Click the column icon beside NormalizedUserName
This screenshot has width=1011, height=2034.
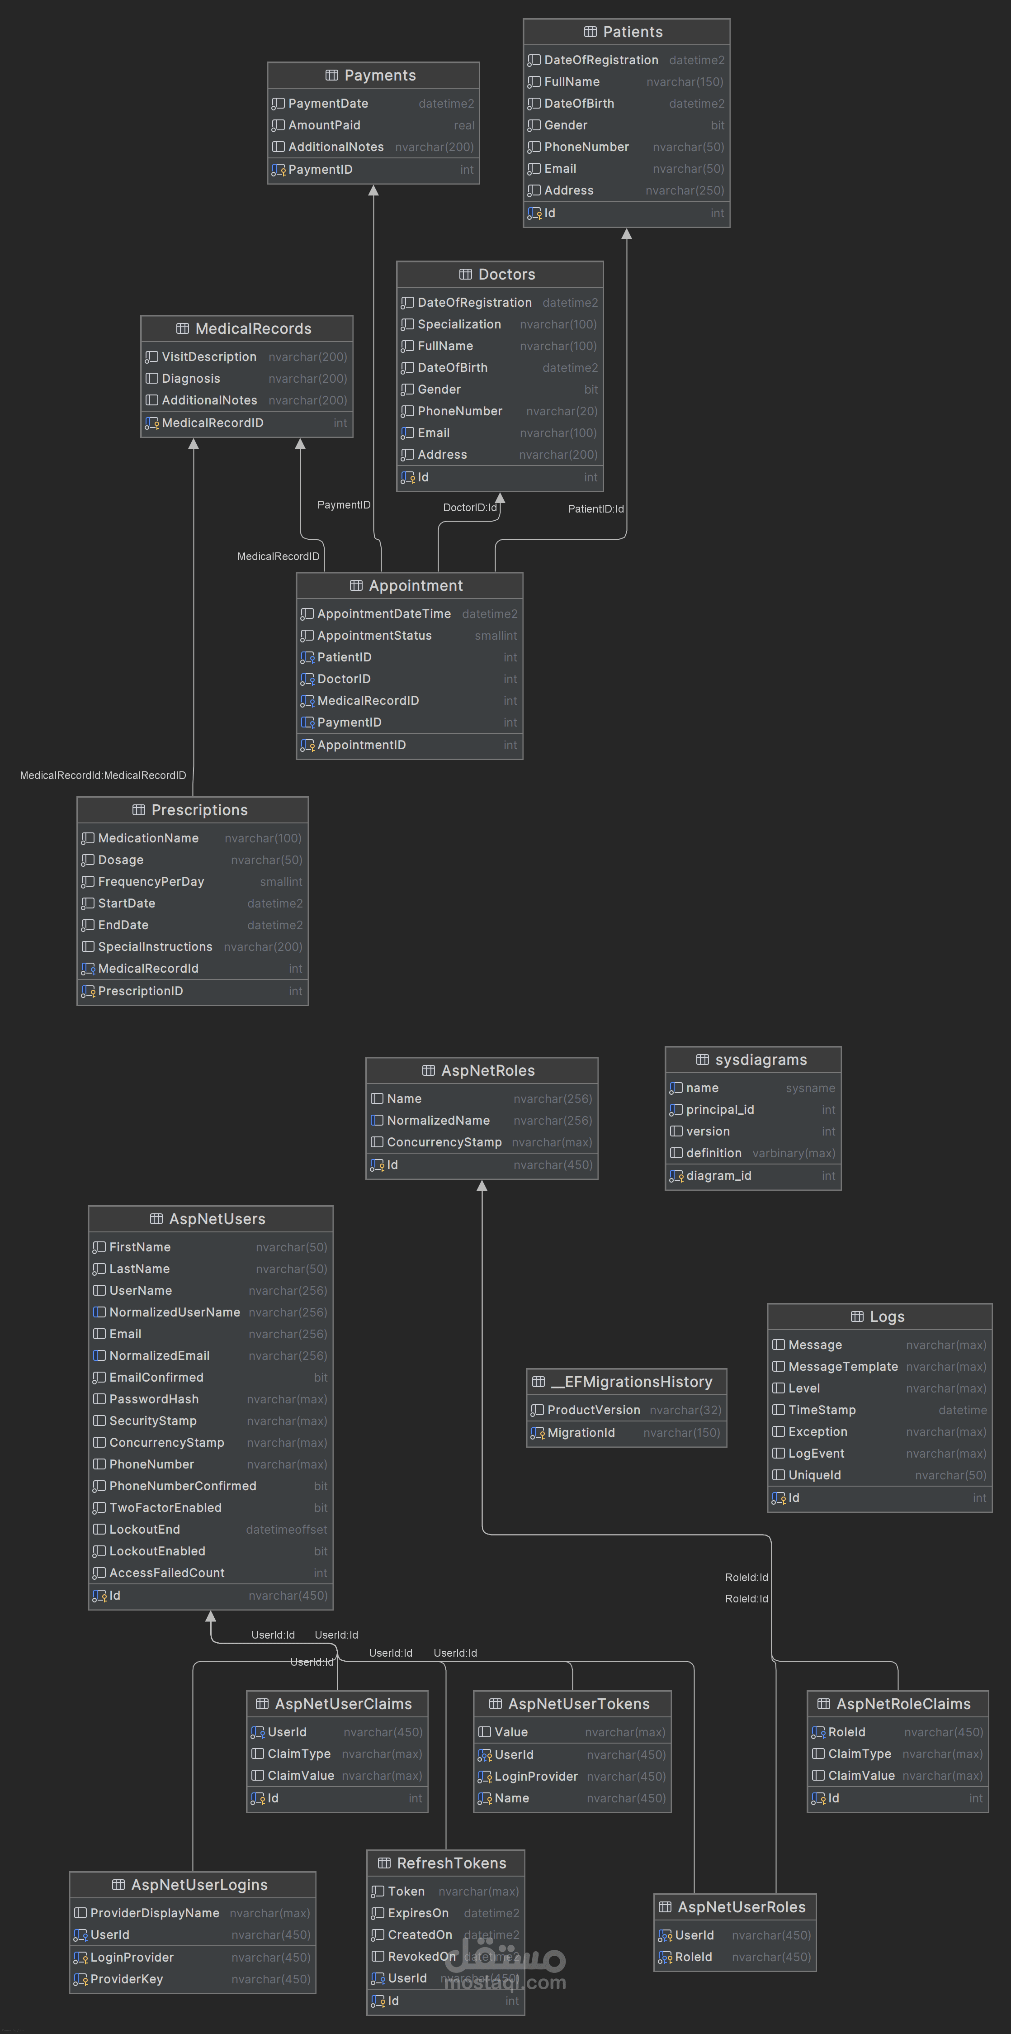(99, 1312)
